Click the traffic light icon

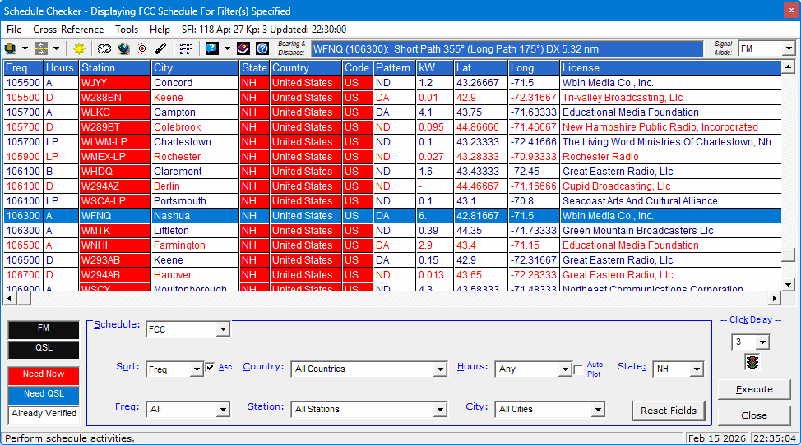pyautogui.click(x=751, y=362)
